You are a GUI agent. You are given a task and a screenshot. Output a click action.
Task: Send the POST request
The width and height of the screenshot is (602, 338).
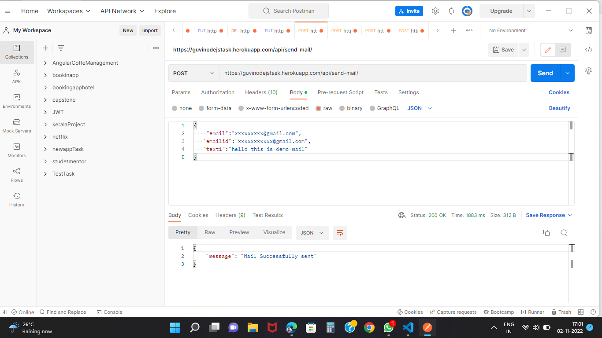pos(545,73)
